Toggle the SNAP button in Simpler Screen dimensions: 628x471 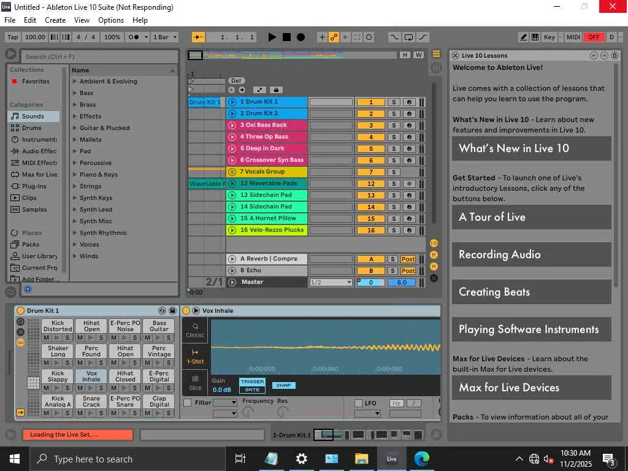point(283,385)
